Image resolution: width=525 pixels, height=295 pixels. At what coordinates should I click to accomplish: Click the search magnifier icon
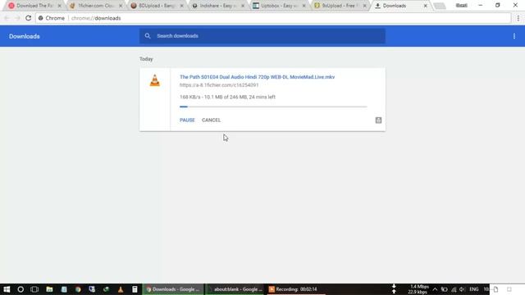148,36
